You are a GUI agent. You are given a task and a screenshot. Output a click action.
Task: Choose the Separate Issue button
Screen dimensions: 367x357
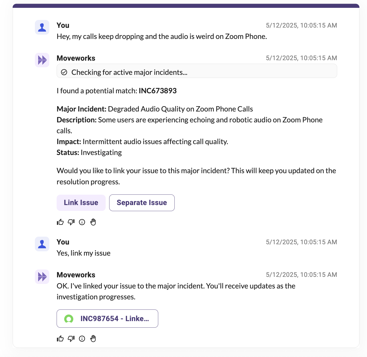[142, 203]
